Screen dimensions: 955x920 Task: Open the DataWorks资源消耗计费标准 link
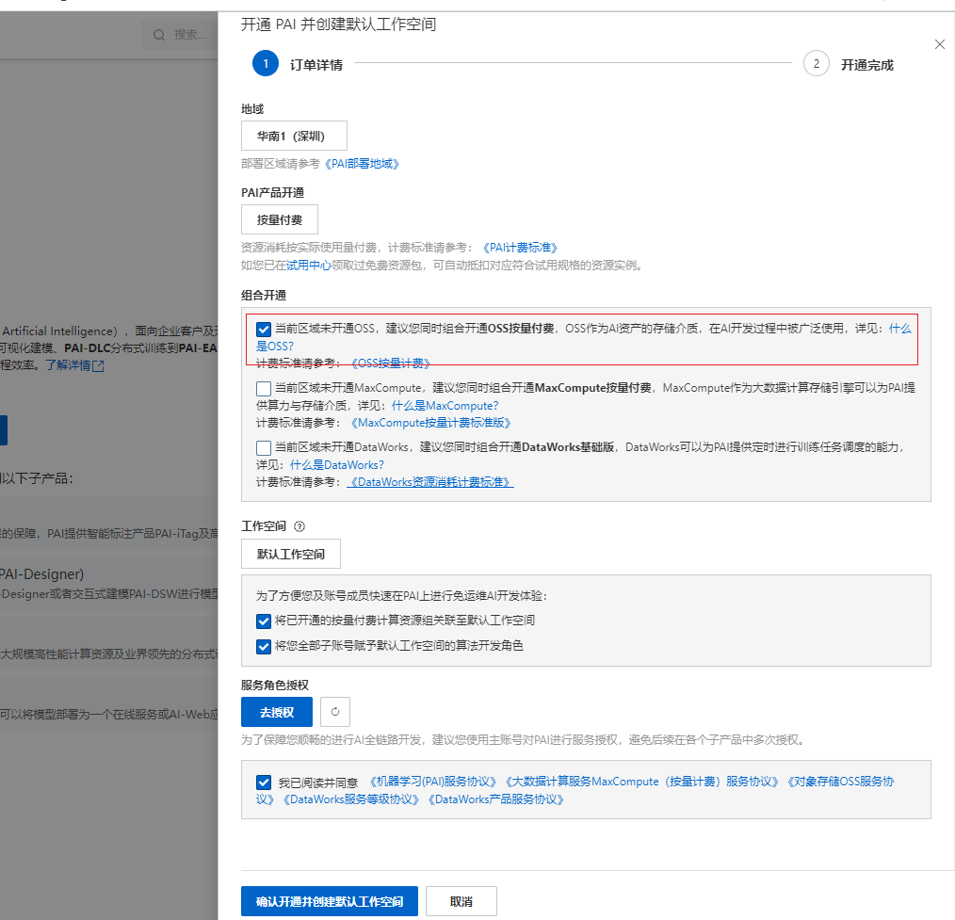[x=430, y=482]
